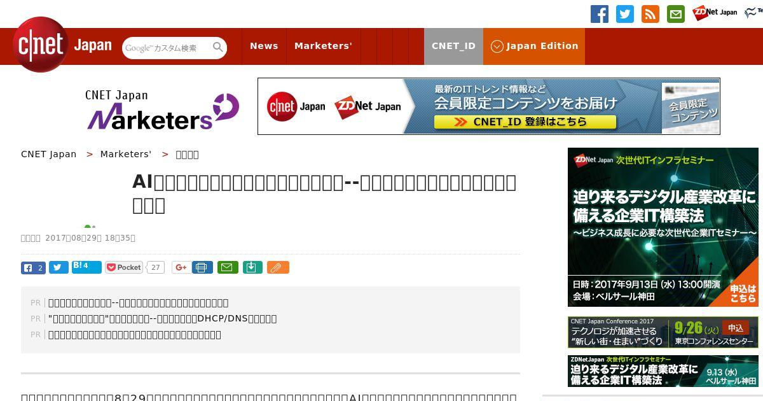Open the last breadcrumb item

click(x=187, y=154)
